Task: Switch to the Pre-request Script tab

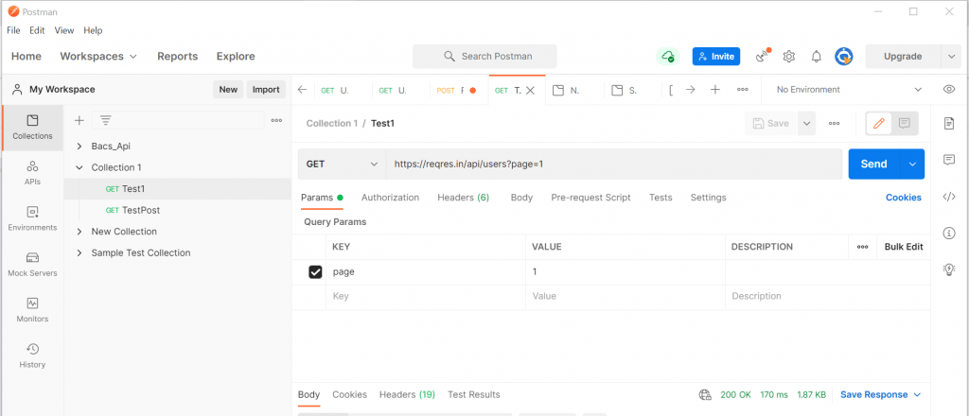Action: (x=590, y=198)
